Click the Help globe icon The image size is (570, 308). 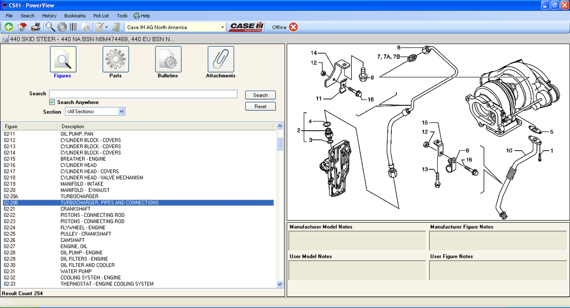pos(137,16)
